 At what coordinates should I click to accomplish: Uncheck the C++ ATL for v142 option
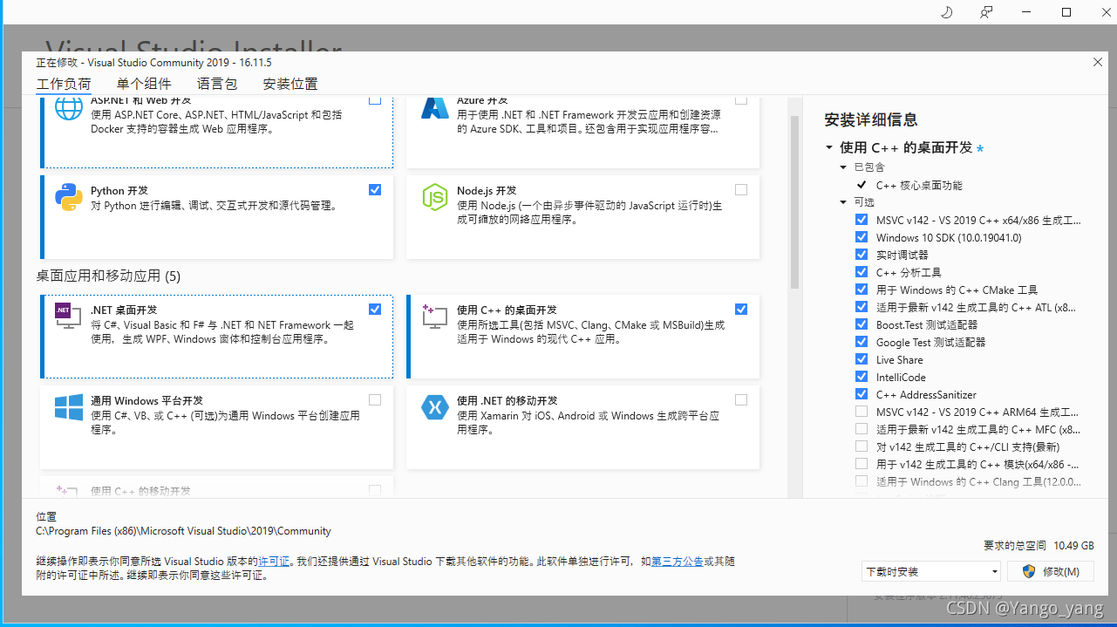(x=862, y=307)
